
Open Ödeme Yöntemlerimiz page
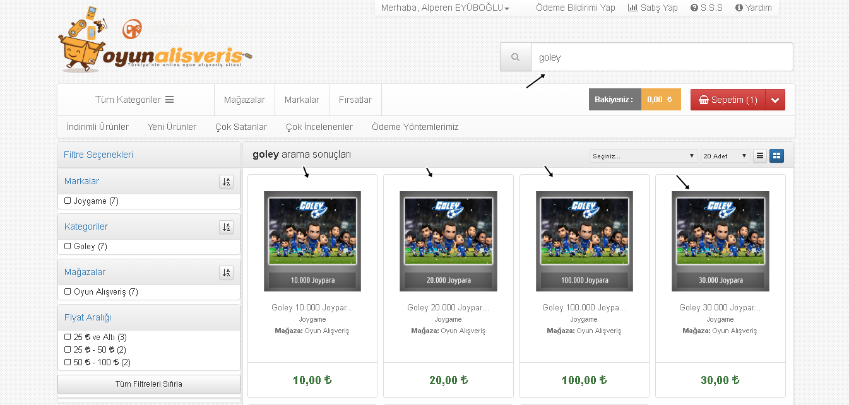pos(415,127)
